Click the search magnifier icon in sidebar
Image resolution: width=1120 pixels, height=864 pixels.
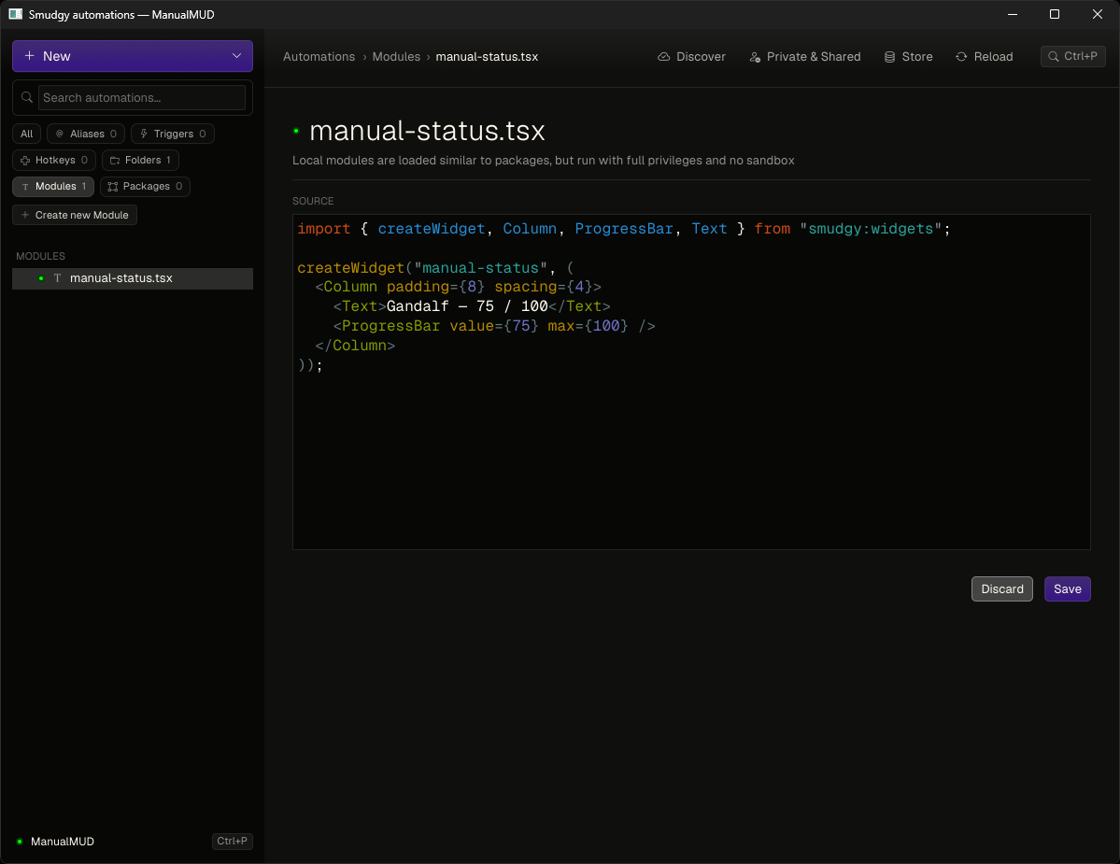click(x=27, y=98)
